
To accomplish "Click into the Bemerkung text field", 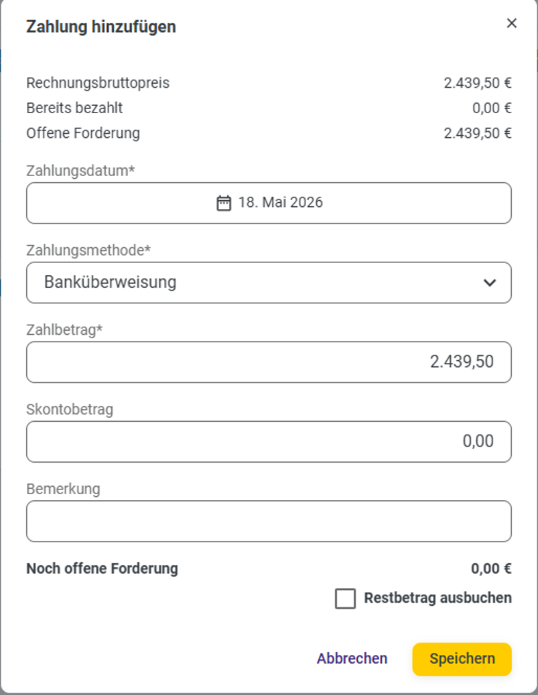I will pos(269,521).
